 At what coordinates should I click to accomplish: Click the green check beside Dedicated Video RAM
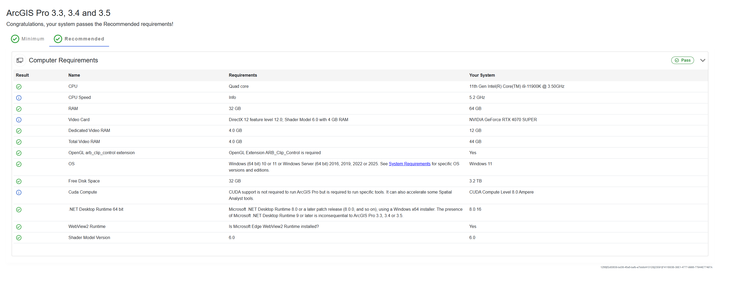19,131
